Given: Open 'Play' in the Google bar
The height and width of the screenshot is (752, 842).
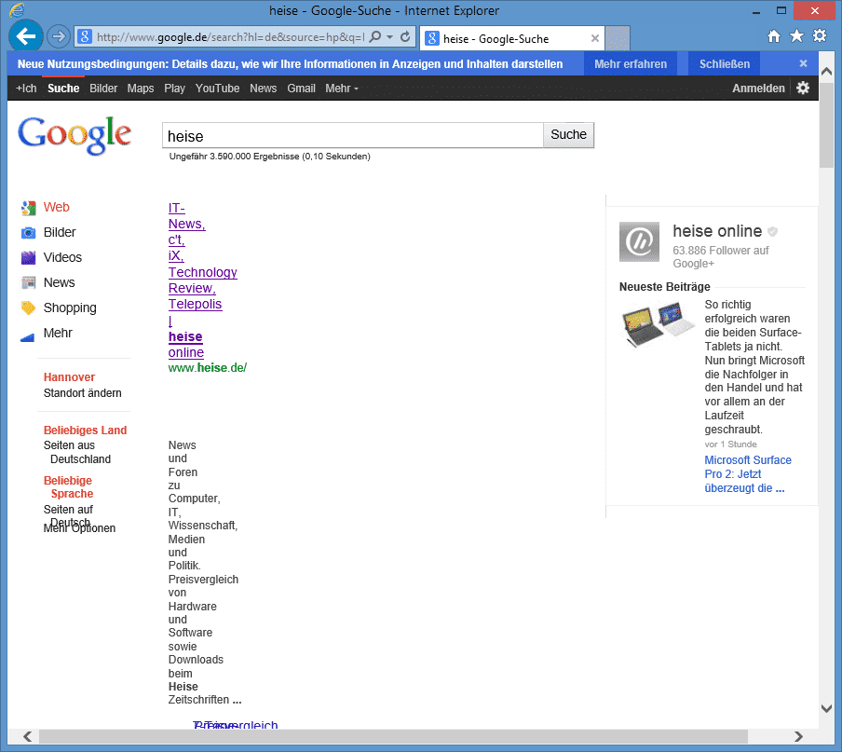Looking at the screenshot, I should coord(174,89).
